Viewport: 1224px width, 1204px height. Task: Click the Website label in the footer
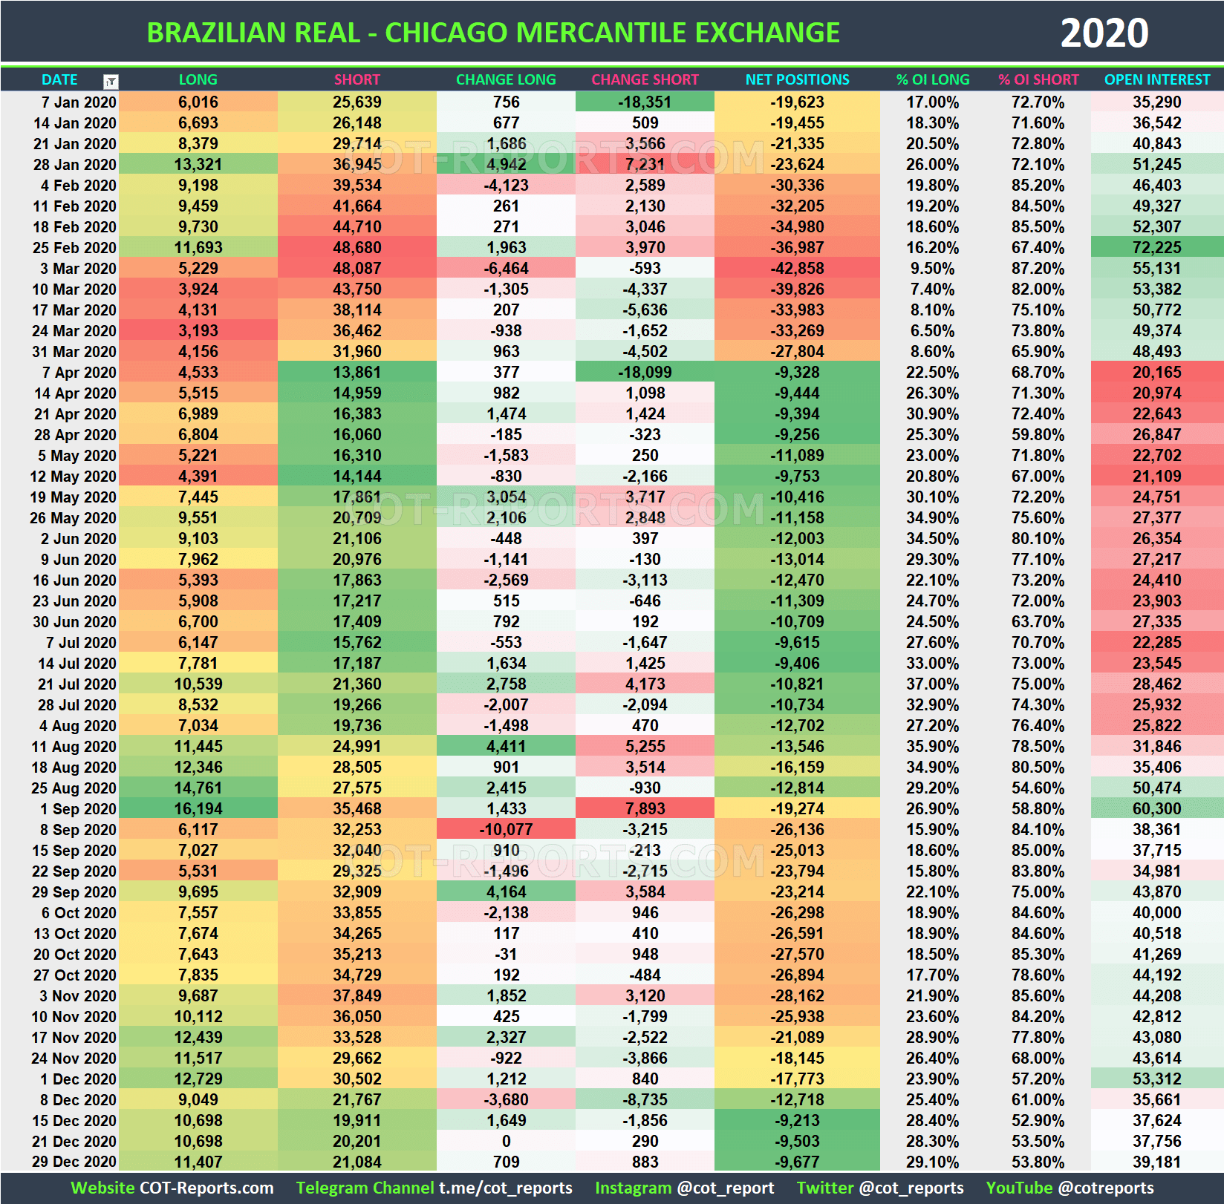104,1188
